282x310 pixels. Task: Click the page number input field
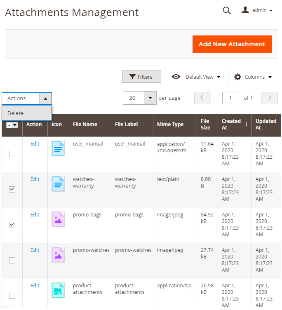(230, 98)
